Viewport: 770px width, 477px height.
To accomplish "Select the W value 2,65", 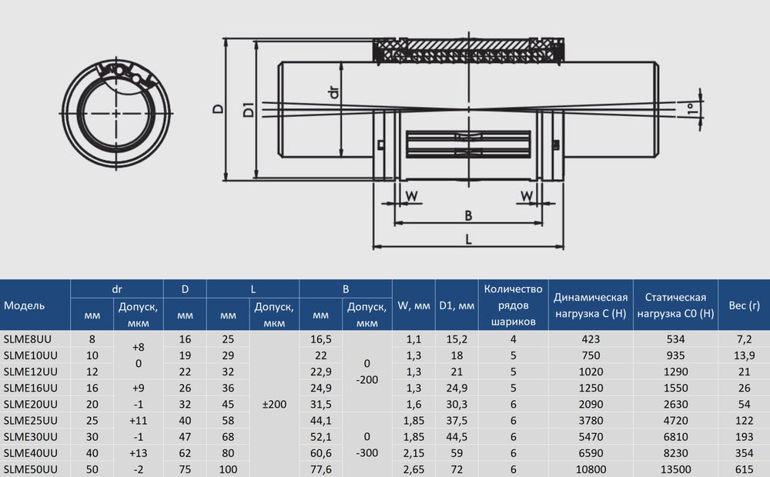I will [x=413, y=469].
